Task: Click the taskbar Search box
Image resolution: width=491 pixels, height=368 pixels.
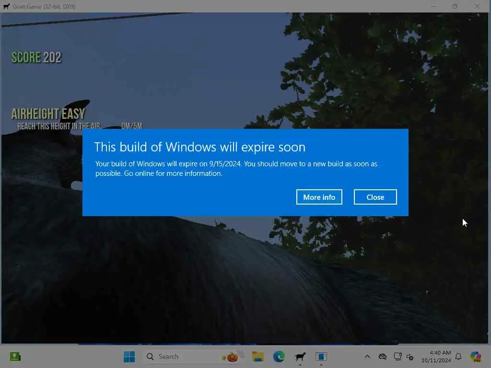Action: [x=195, y=356]
